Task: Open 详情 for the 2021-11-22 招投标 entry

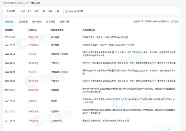Action: [90, 102]
